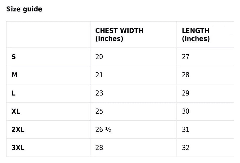Select the 3XL size row label

tap(18, 148)
